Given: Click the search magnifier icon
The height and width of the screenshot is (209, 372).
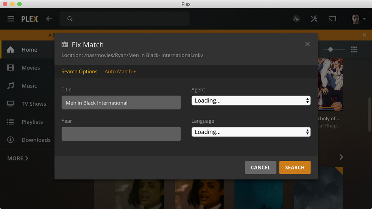Looking at the screenshot, I should 70,19.
